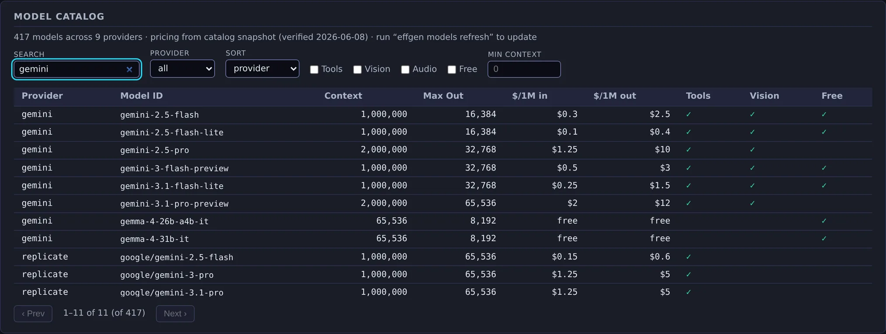Click the Next page button
The image size is (886, 334).
(x=175, y=314)
